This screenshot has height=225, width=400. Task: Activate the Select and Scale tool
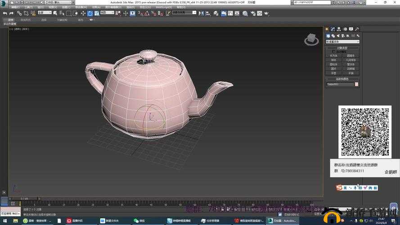pos(97,13)
